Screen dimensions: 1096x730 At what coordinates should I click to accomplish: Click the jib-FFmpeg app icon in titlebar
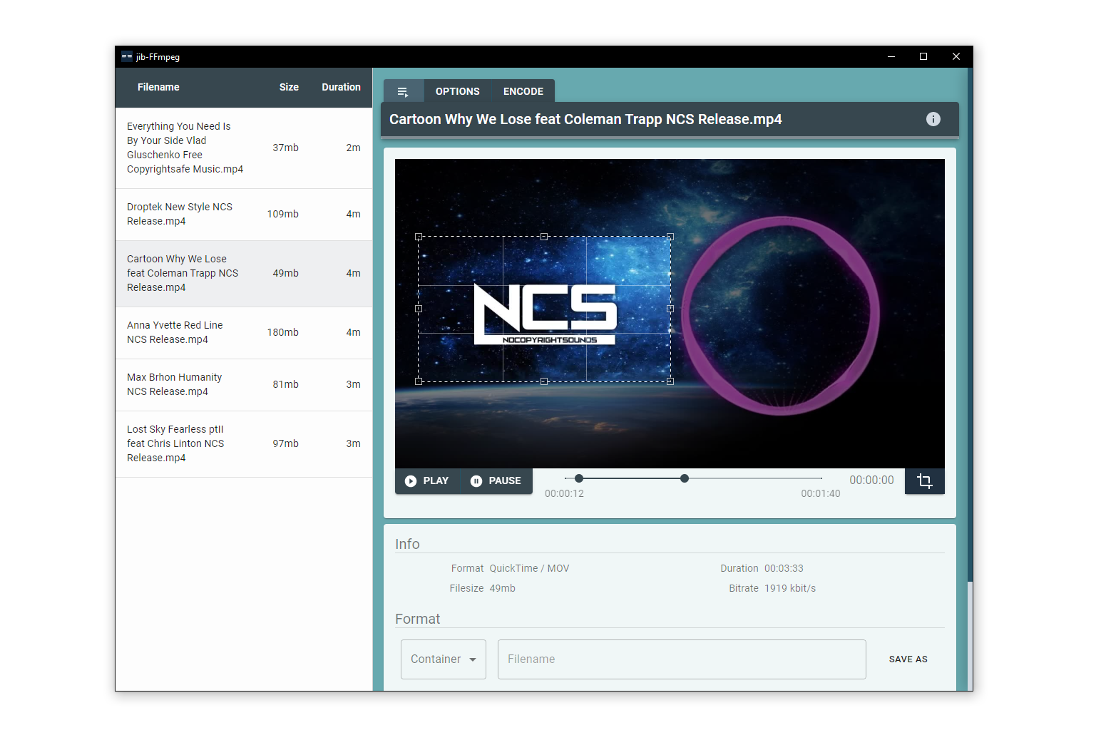coord(126,56)
